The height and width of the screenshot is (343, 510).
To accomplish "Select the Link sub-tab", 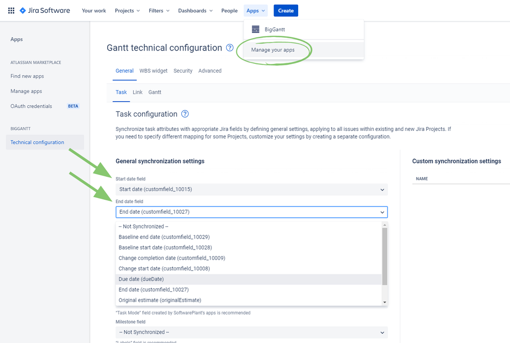I will point(138,92).
